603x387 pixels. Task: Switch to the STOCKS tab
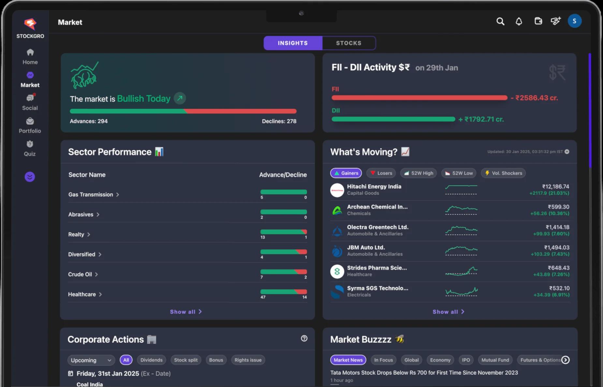pos(349,43)
